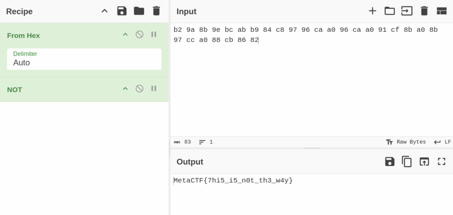
Task: Save output to file
Action: (390, 161)
